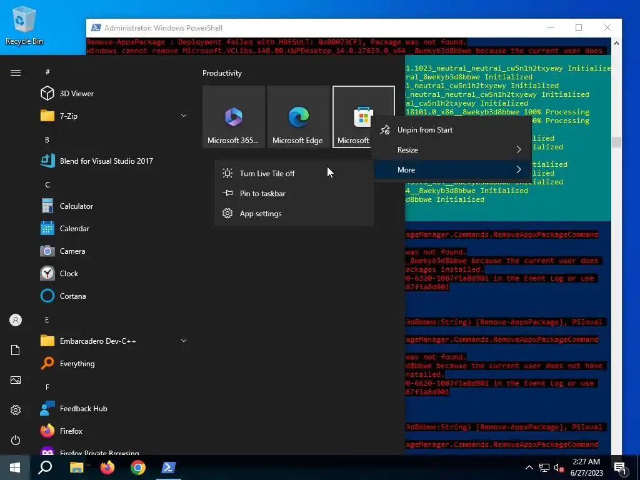Open 3D Viewer from the app list

[114, 94]
